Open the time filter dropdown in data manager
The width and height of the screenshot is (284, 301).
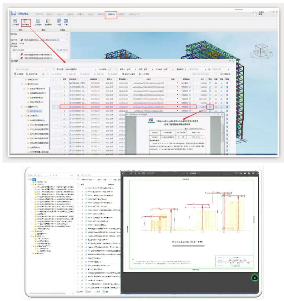[182, 69]
